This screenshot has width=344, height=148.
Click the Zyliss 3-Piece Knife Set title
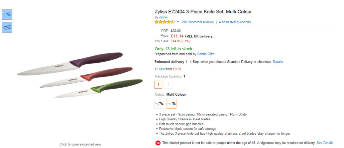tap(203, 12)
